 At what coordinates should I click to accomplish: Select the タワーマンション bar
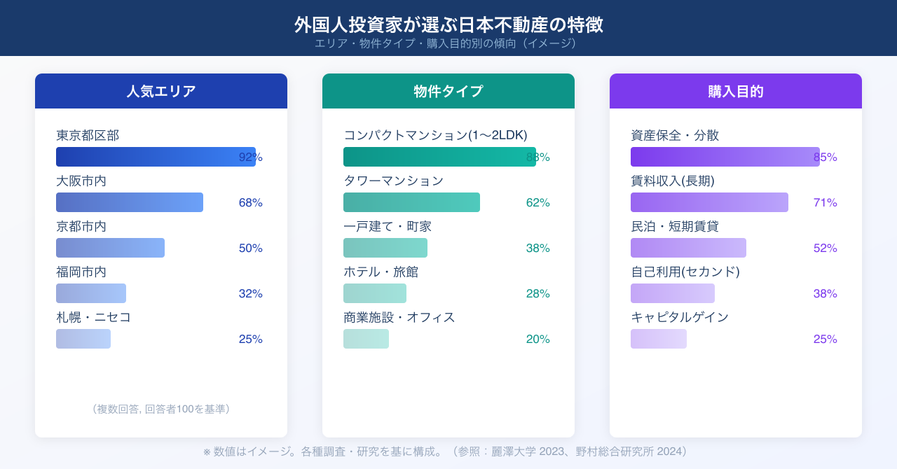411,202
